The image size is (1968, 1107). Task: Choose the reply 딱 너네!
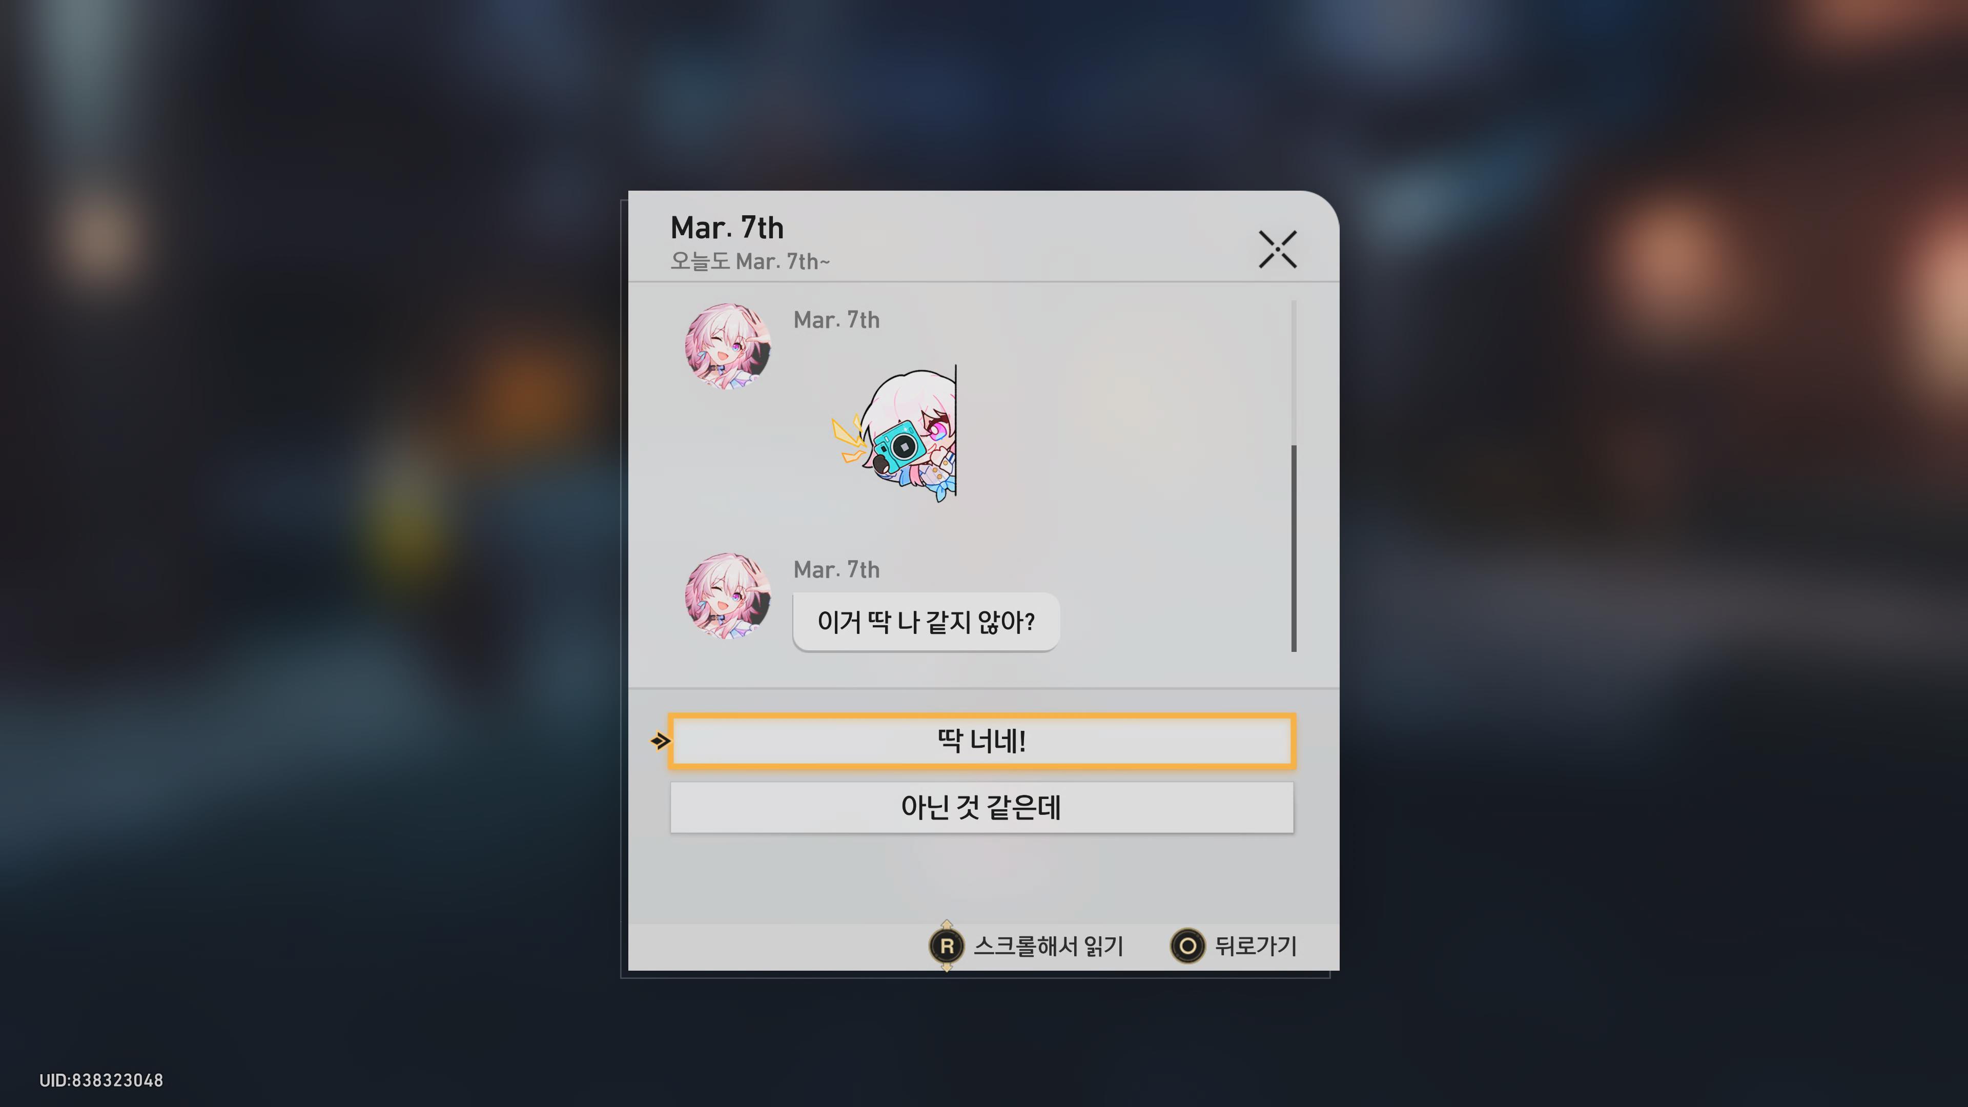982,740
